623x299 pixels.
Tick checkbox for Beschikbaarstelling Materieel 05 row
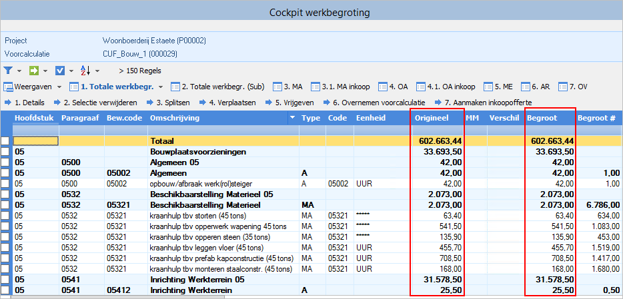coord(5,194)
